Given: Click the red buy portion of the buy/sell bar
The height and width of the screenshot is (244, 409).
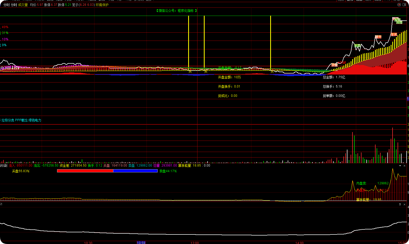Looking at the screenshot, I should pos(85,171).
